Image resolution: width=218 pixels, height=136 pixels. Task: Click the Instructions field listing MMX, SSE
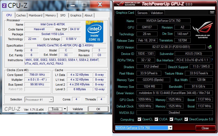[65, 62]
